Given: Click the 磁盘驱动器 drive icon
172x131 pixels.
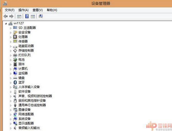Looking at the screenshot, I should tap(15, 47).
